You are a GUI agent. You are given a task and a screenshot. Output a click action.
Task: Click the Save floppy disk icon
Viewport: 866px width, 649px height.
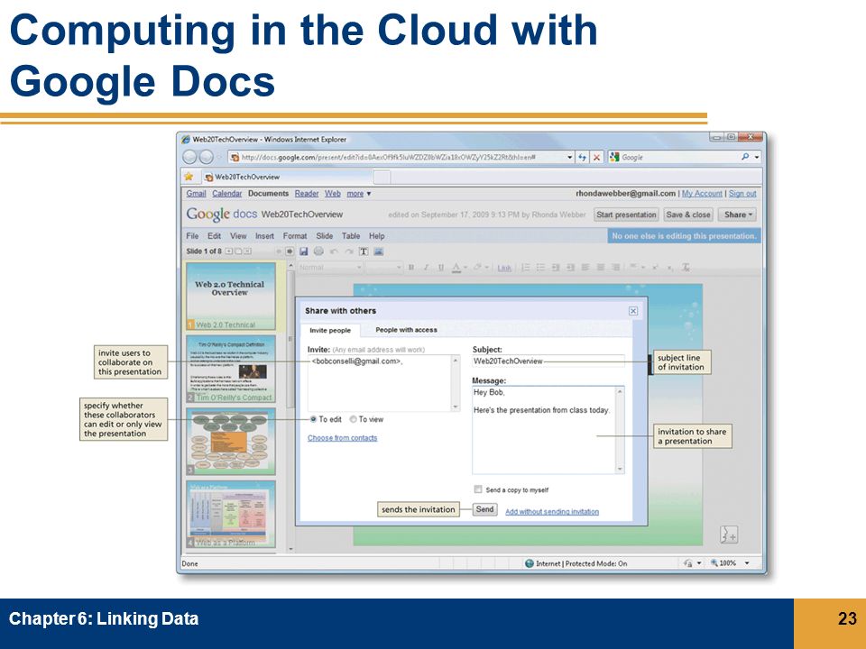pyautogui.click(x=303, y=251)
